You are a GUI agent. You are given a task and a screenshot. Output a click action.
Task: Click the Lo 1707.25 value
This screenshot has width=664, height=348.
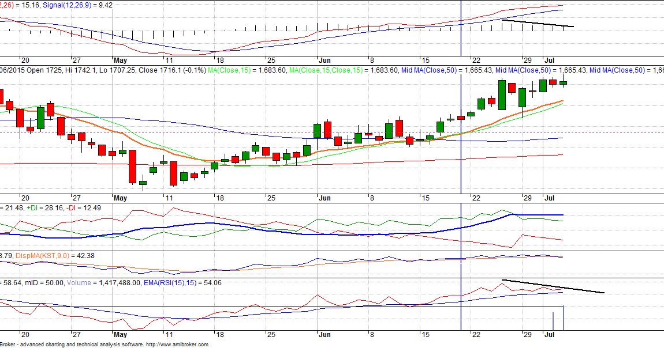click(117, 70)
